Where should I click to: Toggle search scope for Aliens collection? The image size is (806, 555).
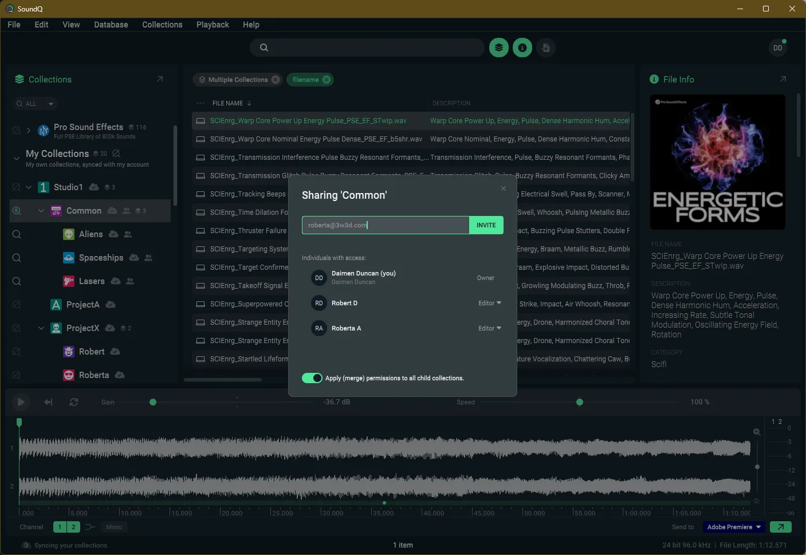pos(17,234)
